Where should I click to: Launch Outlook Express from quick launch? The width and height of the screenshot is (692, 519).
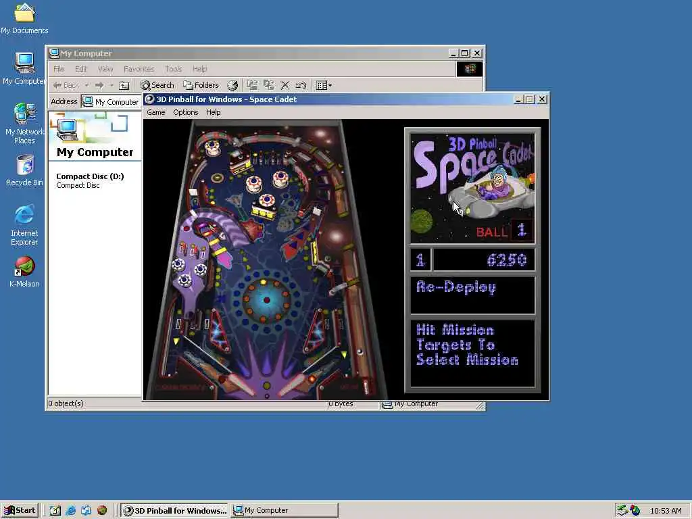tap(86, 511)
